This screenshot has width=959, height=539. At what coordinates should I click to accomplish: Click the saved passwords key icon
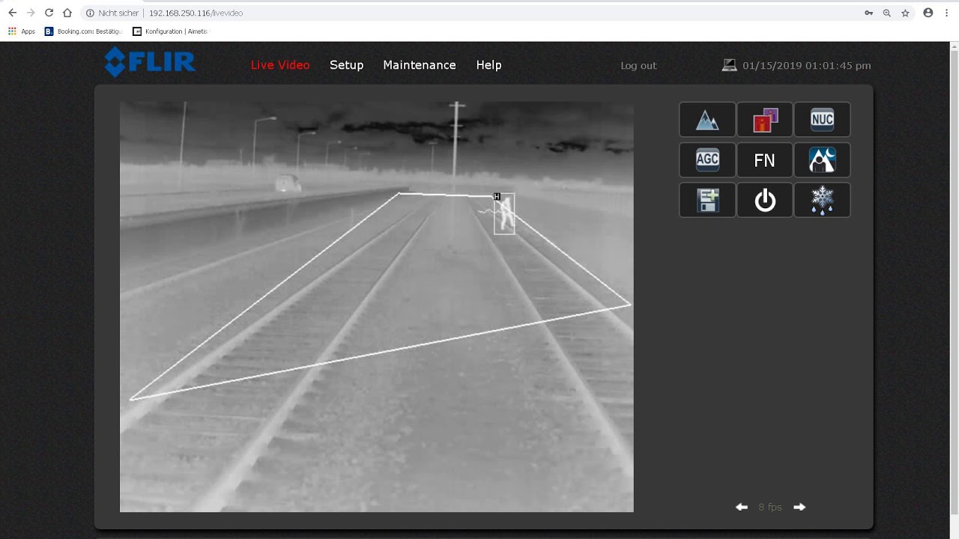pyautogui.click(x=868, y=13)
